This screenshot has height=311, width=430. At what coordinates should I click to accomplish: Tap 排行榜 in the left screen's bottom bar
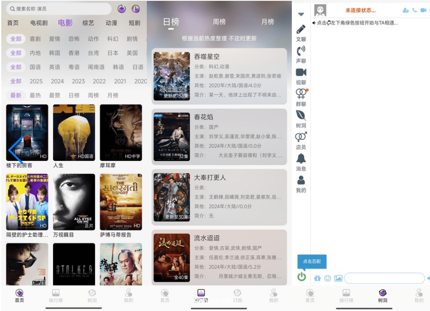[56, 296]
